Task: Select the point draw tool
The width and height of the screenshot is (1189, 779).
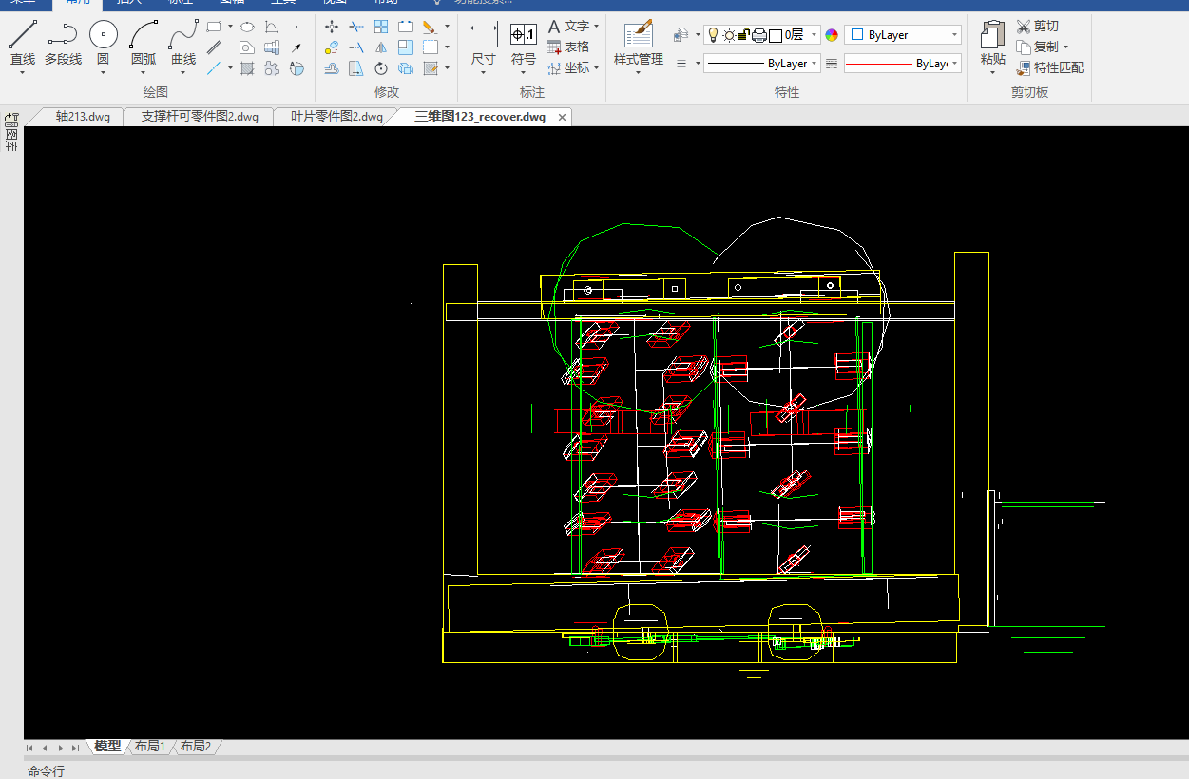Action: click(x=297, y=27)
